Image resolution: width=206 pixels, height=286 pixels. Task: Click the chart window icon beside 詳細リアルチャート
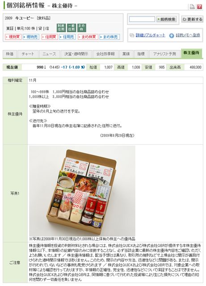tap(132, 35)
